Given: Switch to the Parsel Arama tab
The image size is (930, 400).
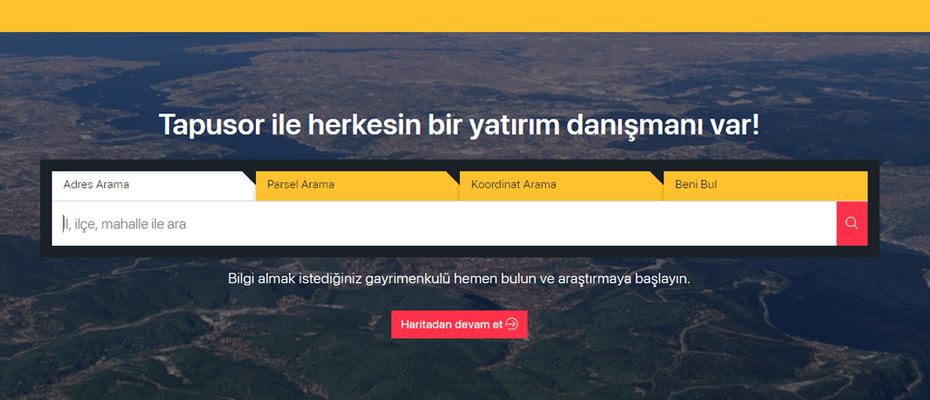Looking at the screenshot, I should pos(357,185).
